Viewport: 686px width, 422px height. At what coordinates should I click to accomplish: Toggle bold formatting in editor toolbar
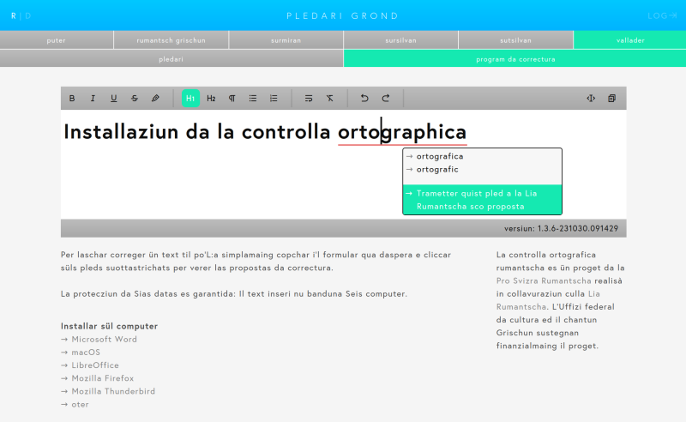pyautogui.click(x=72, y=99)
